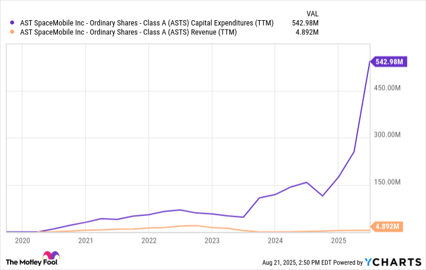Click the 300.00M y-axis label
This screenshot has width=426, height=270.
[x=387, y=134]
